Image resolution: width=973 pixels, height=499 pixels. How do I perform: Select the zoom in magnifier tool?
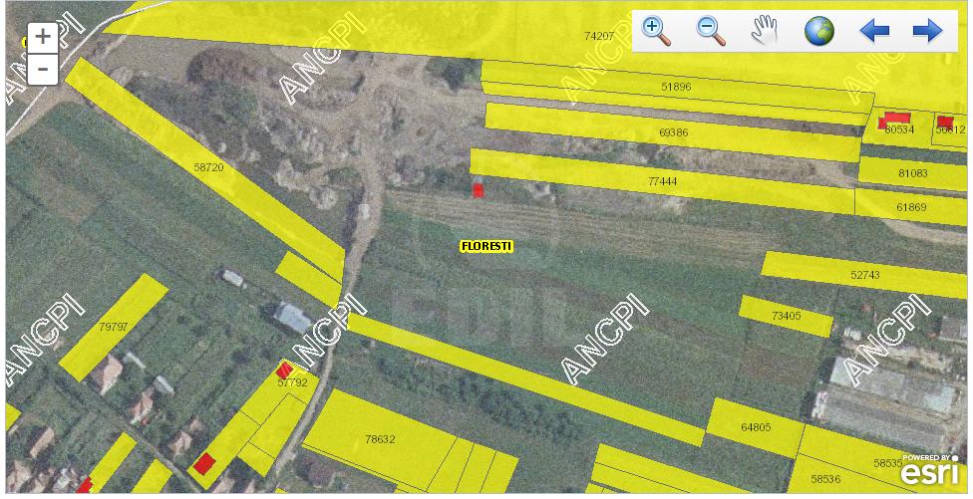click(657, 31)
